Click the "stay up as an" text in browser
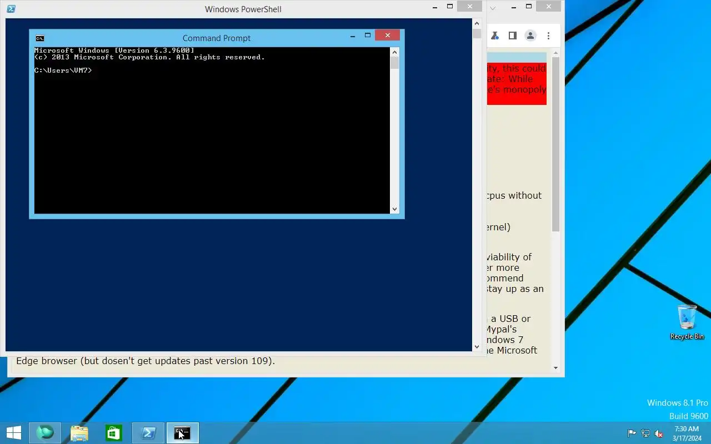 click(x=515, y=289)
